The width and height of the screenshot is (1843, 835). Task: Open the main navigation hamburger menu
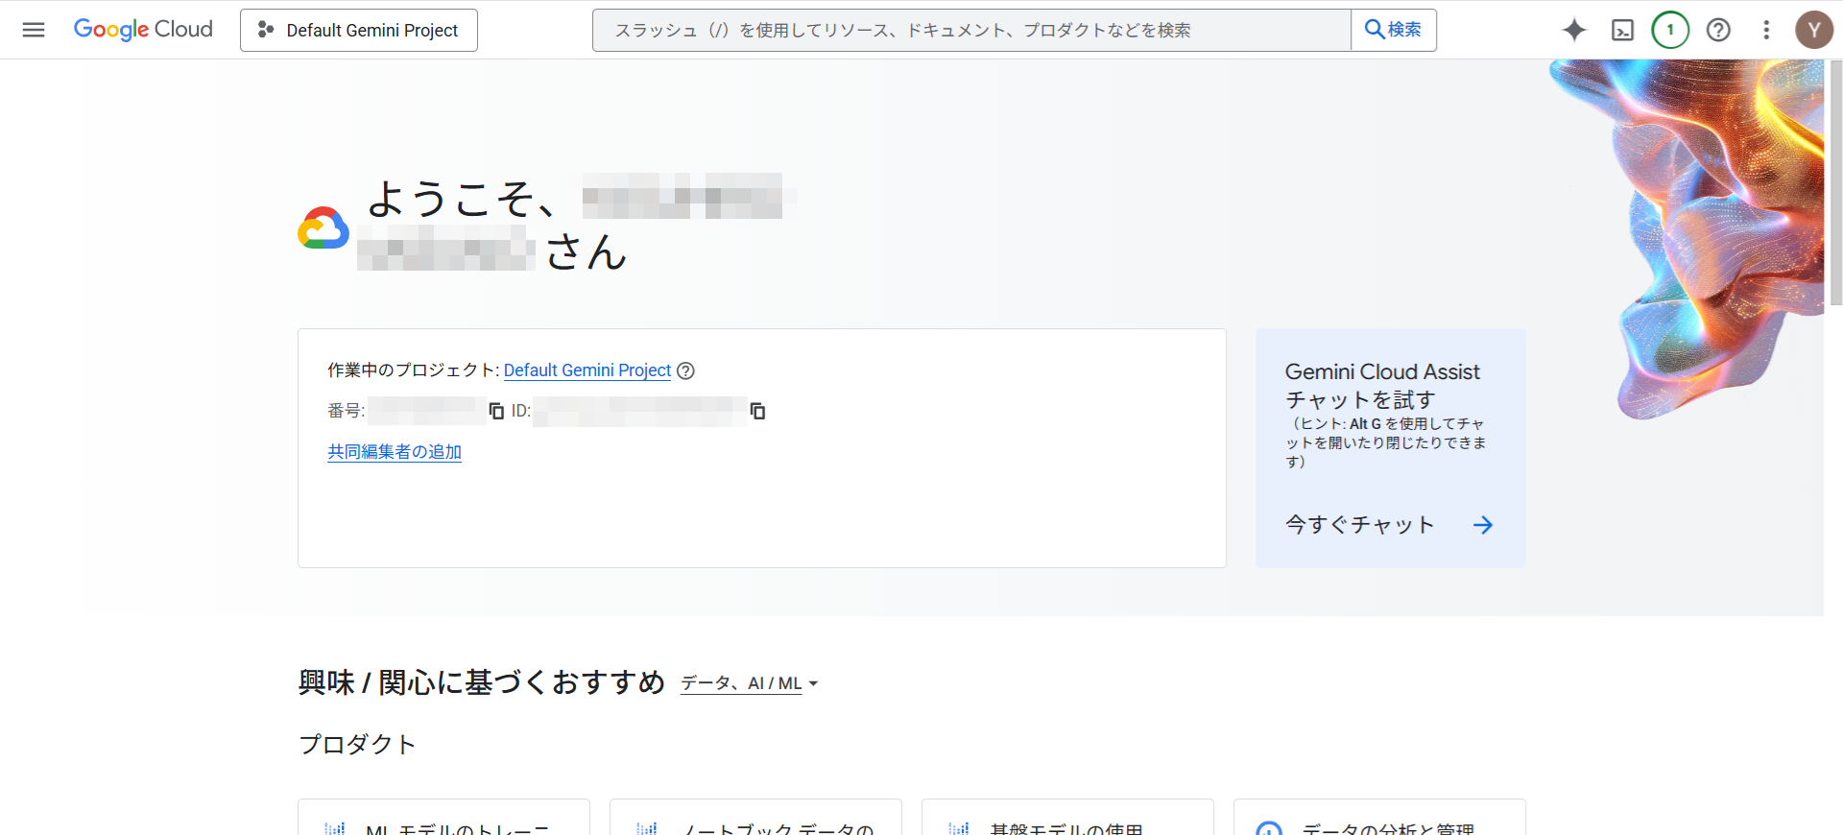coord(34,30)
